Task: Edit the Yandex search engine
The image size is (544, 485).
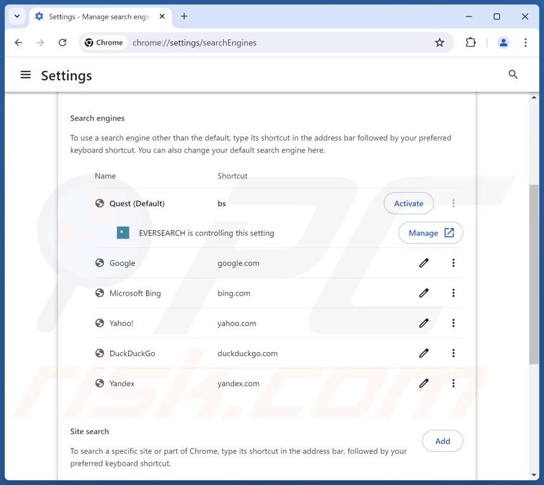Action: click(x=423, y=383)
